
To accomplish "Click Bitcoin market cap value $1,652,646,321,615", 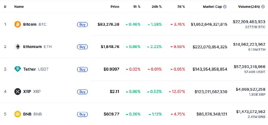I will [209, 24].
